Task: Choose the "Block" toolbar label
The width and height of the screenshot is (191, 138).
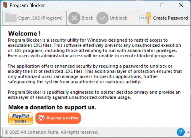Action: click(x=87, y=18)
